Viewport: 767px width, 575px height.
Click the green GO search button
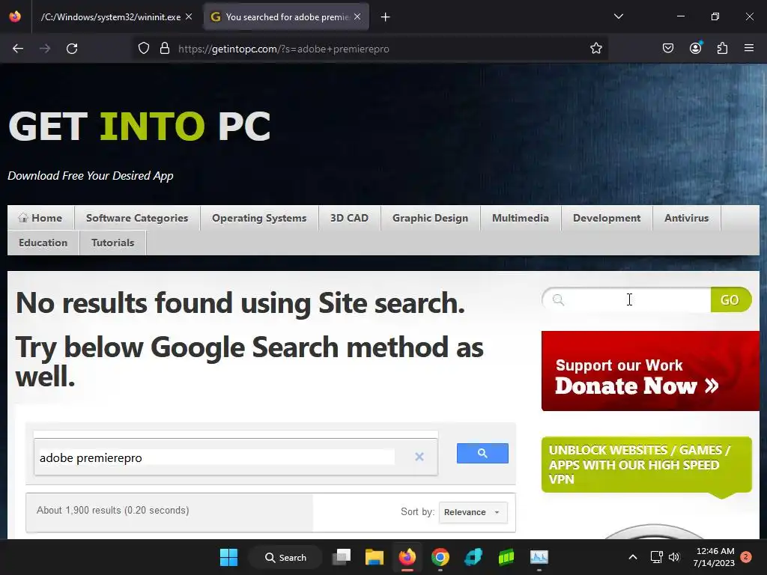point(730,299)
